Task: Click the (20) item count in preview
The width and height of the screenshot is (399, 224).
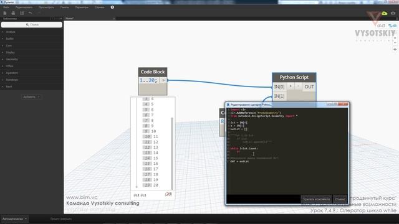Action: tap(168, 194)
